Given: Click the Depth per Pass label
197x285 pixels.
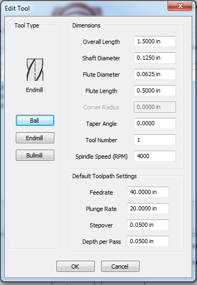Looking at the screenshot, I should coord(101,242).
